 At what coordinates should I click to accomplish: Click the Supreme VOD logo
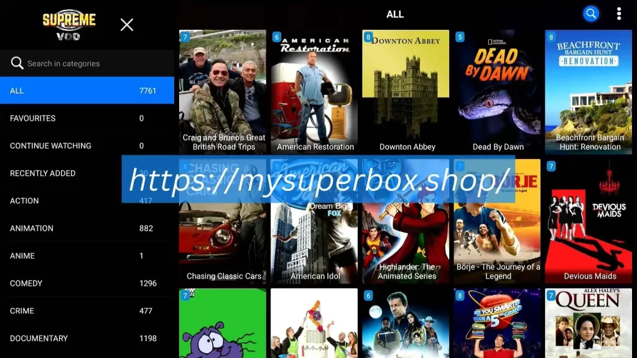coord(68,25)
